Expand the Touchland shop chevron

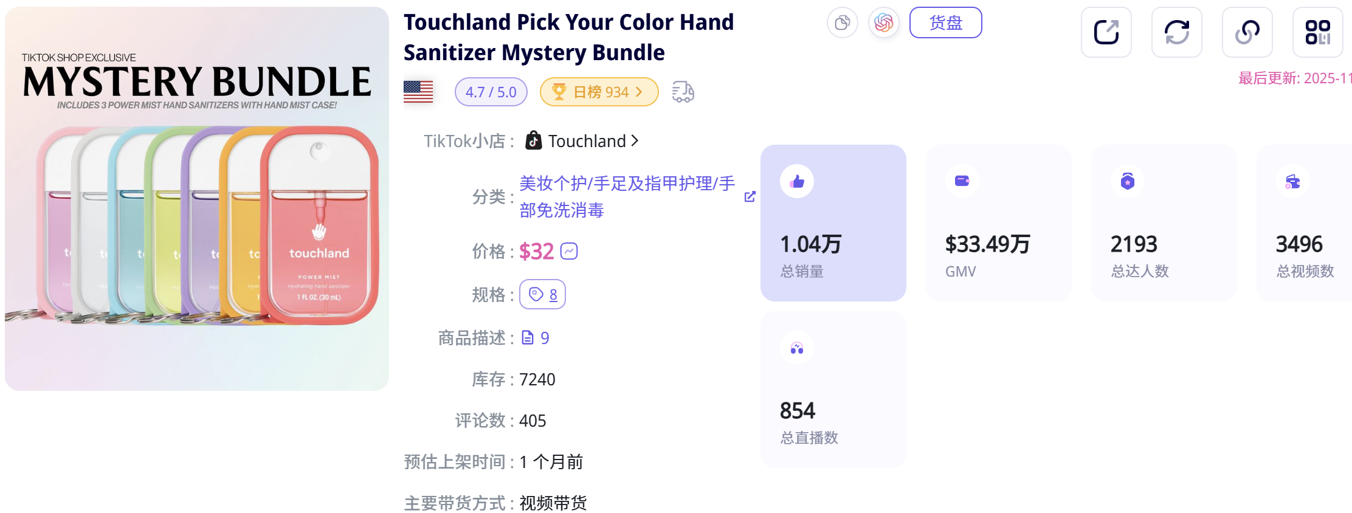635,140
